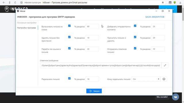Click random percent field for Прочитать письмо и удалить

click(x=158, y=38)
